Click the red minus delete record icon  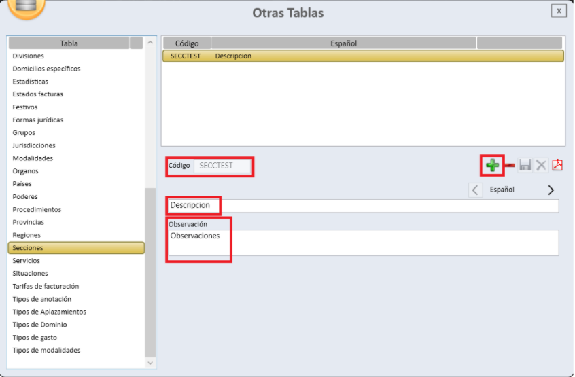510,165
